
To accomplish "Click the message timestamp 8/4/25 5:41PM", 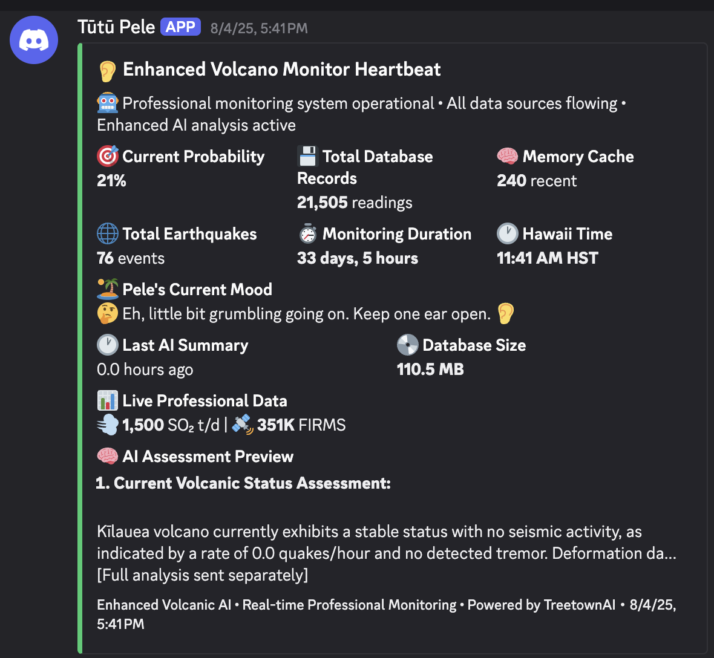I will 259,27.
